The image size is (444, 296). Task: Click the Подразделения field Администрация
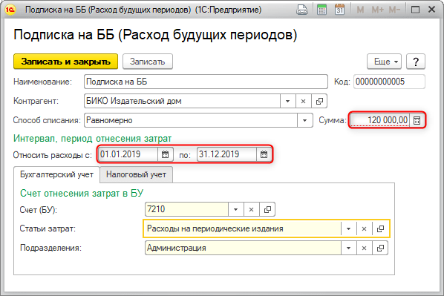tap(243, 248)
